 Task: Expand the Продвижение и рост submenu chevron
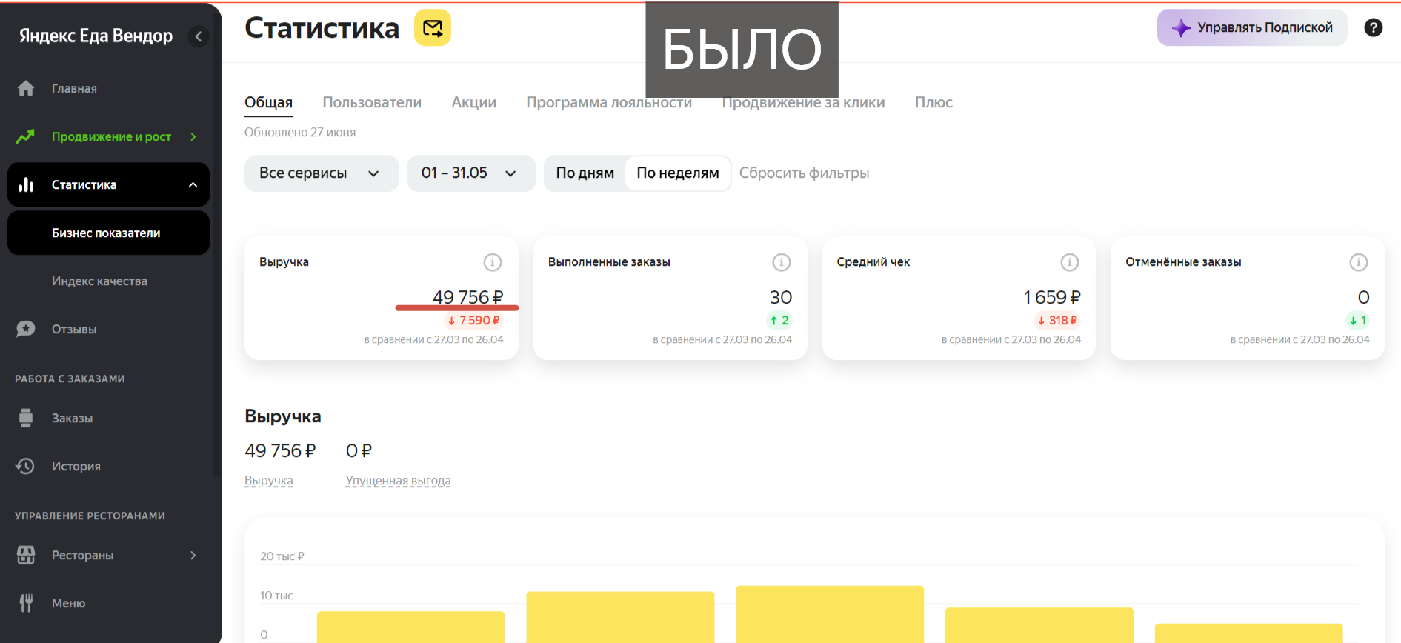[x=193, y=136]
